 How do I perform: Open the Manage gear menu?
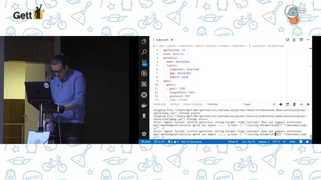144,133
